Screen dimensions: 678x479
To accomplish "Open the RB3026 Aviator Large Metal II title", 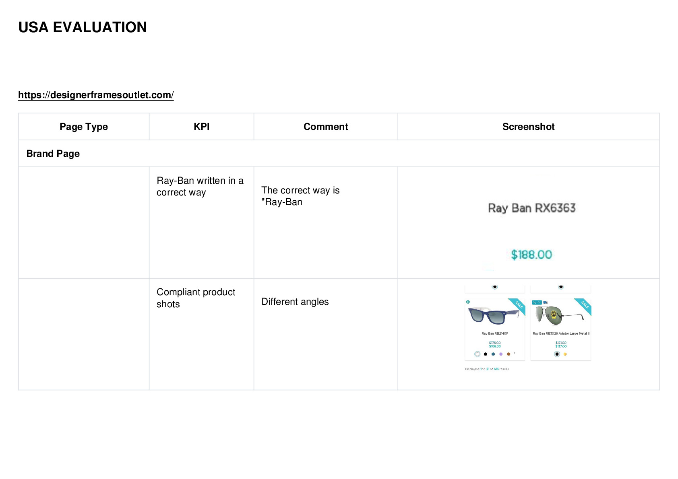I will [x=561, y=333].
